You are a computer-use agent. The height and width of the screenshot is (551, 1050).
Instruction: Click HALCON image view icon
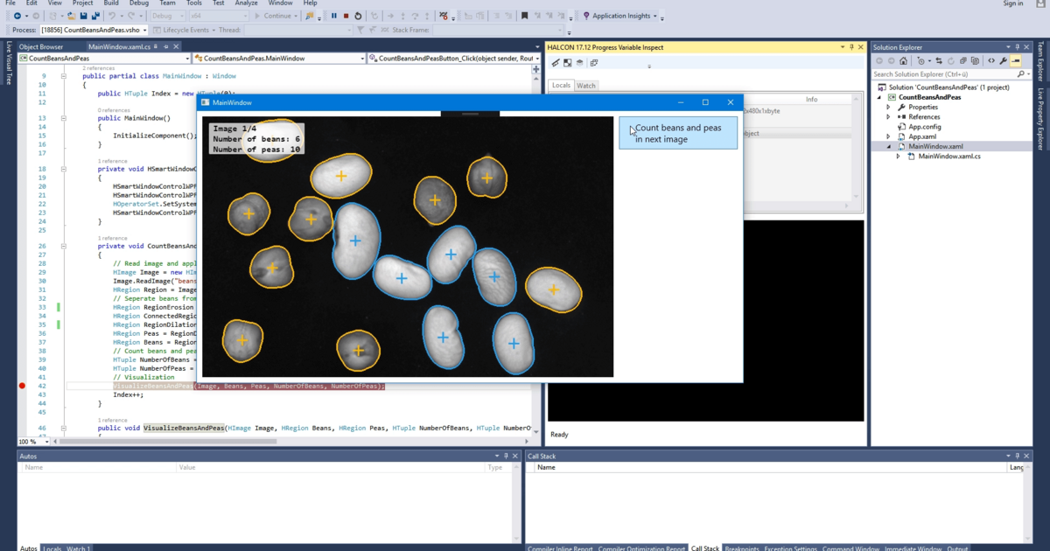(567, 63)
